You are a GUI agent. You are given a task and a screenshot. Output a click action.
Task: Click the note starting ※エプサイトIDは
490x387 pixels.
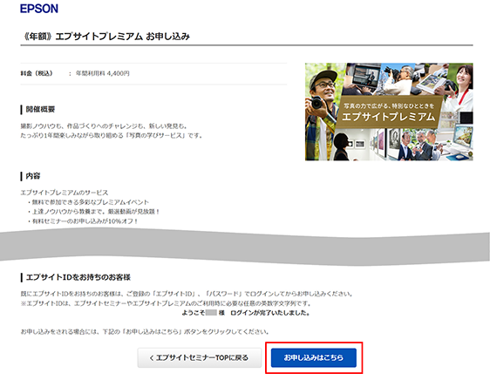[x=166, y=303]
